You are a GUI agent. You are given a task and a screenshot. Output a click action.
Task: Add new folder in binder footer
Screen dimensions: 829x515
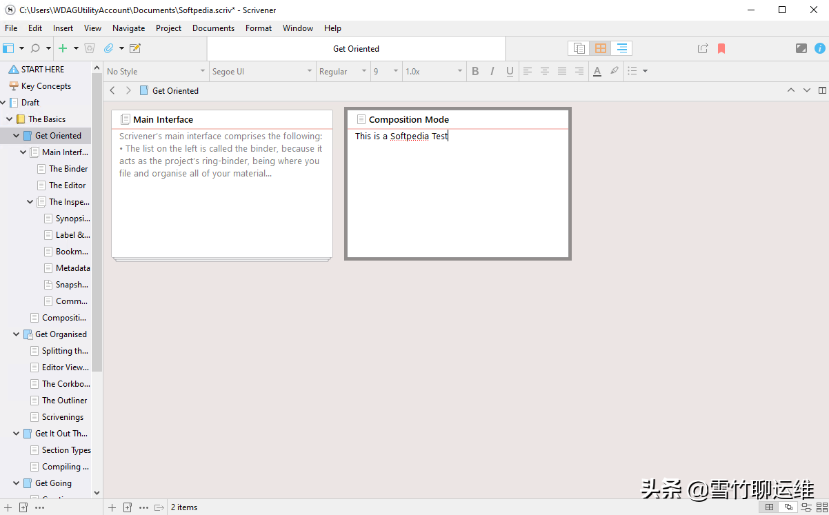(23, 507)
